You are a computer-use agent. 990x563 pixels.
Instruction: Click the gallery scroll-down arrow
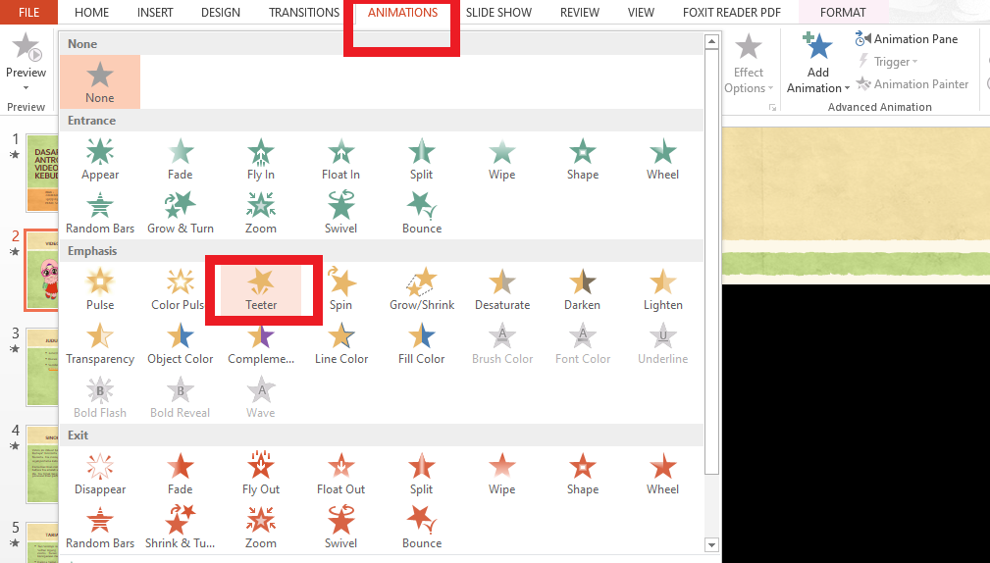[711, 544]
